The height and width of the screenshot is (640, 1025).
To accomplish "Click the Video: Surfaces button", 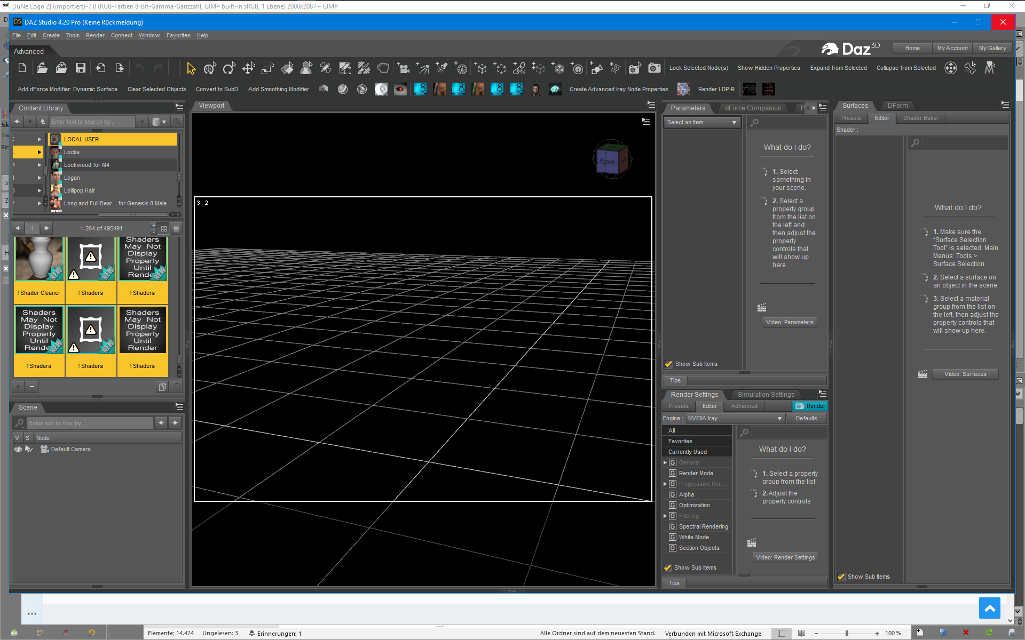I will pyautogui.click(x=965, y=374).
